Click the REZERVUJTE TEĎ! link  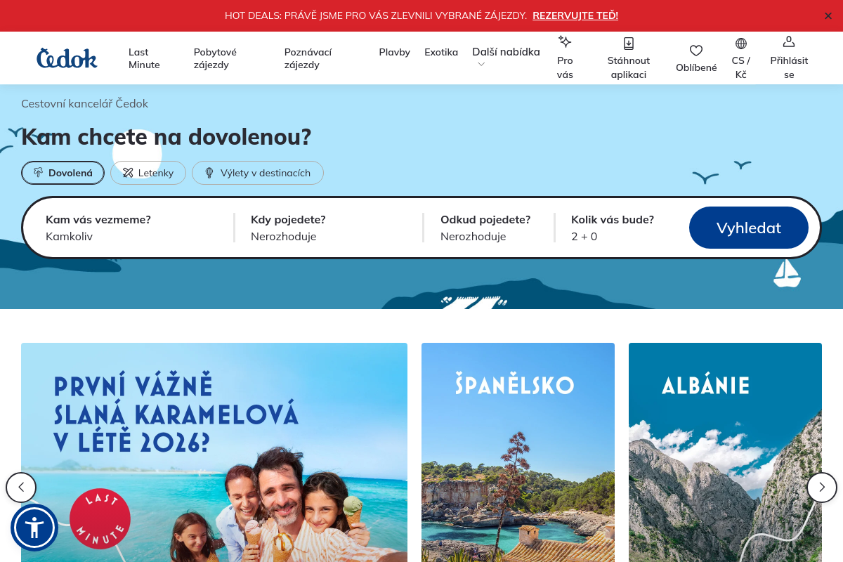[x=575, y=15]
